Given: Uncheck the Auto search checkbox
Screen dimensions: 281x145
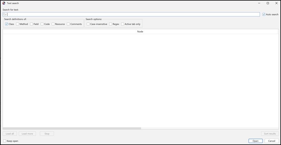Looking at the screenshot, I should (x=264, y=14).
